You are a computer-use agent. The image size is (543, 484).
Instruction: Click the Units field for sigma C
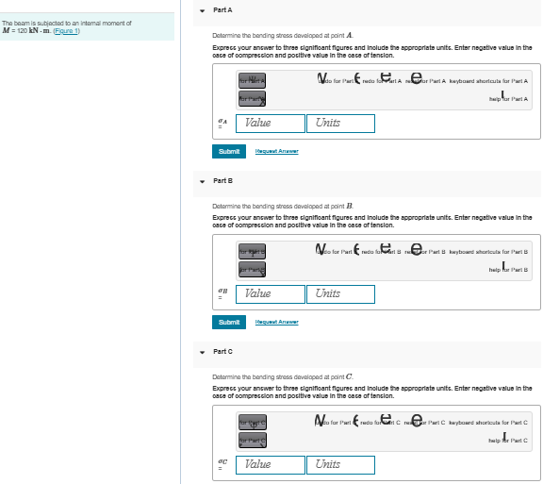[340, 465]
